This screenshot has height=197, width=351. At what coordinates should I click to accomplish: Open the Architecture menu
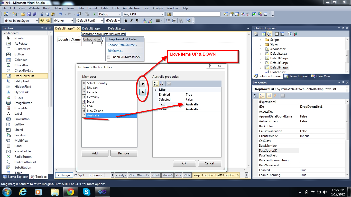coord(131,8)
